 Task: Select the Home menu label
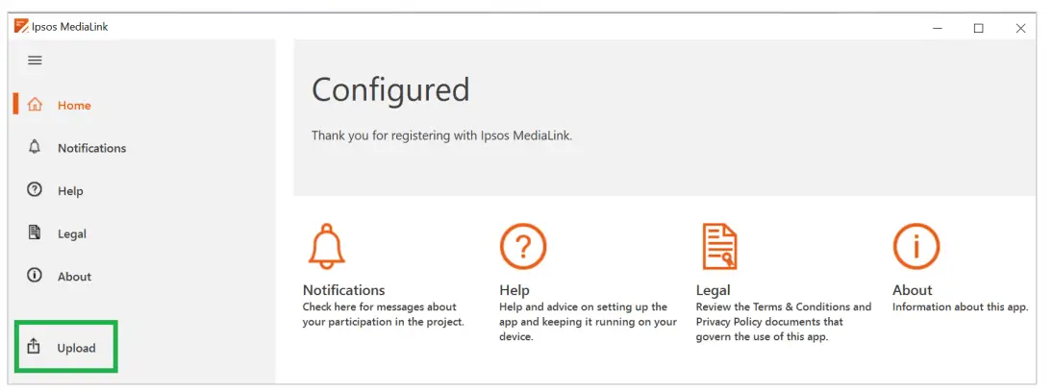coord(74,106)
